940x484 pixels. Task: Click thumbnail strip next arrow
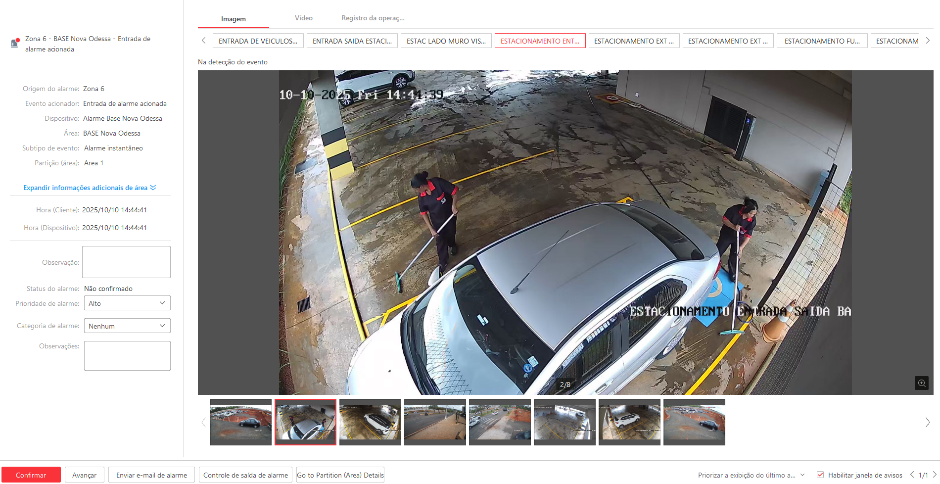point(927,422)
